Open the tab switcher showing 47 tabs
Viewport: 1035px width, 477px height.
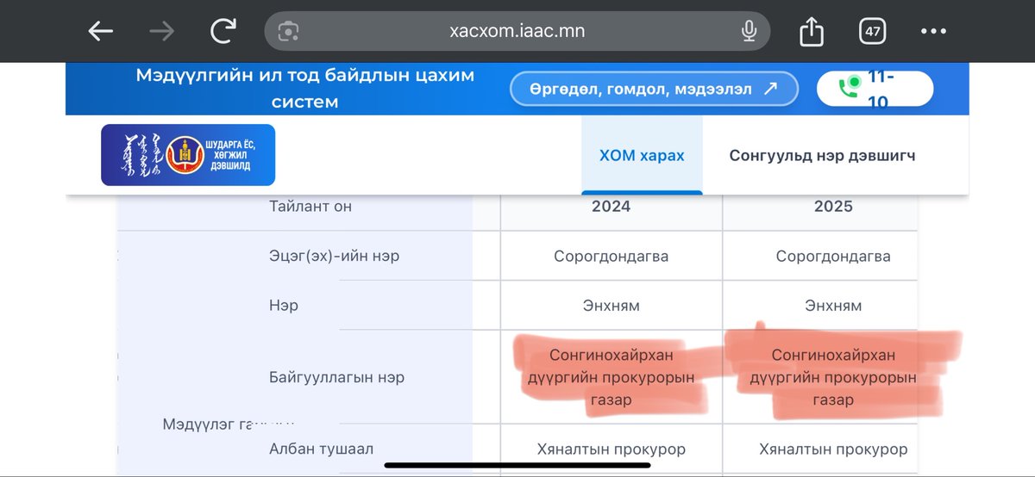873,32
